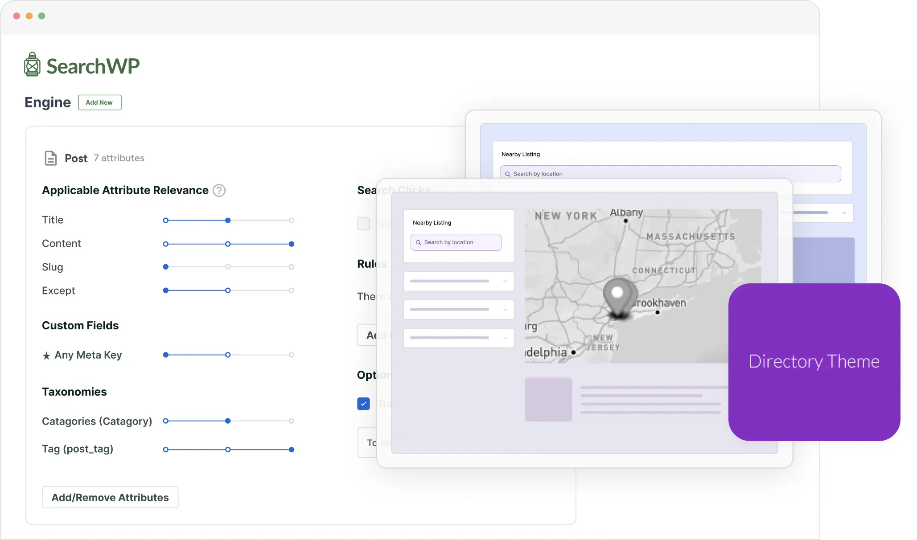Click the search icon in the top Nearby Listing input

pos(507,174)
